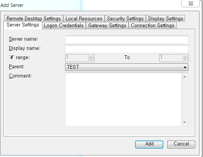
Task: Go to the Display Settings tab
Action: (166, 18)
